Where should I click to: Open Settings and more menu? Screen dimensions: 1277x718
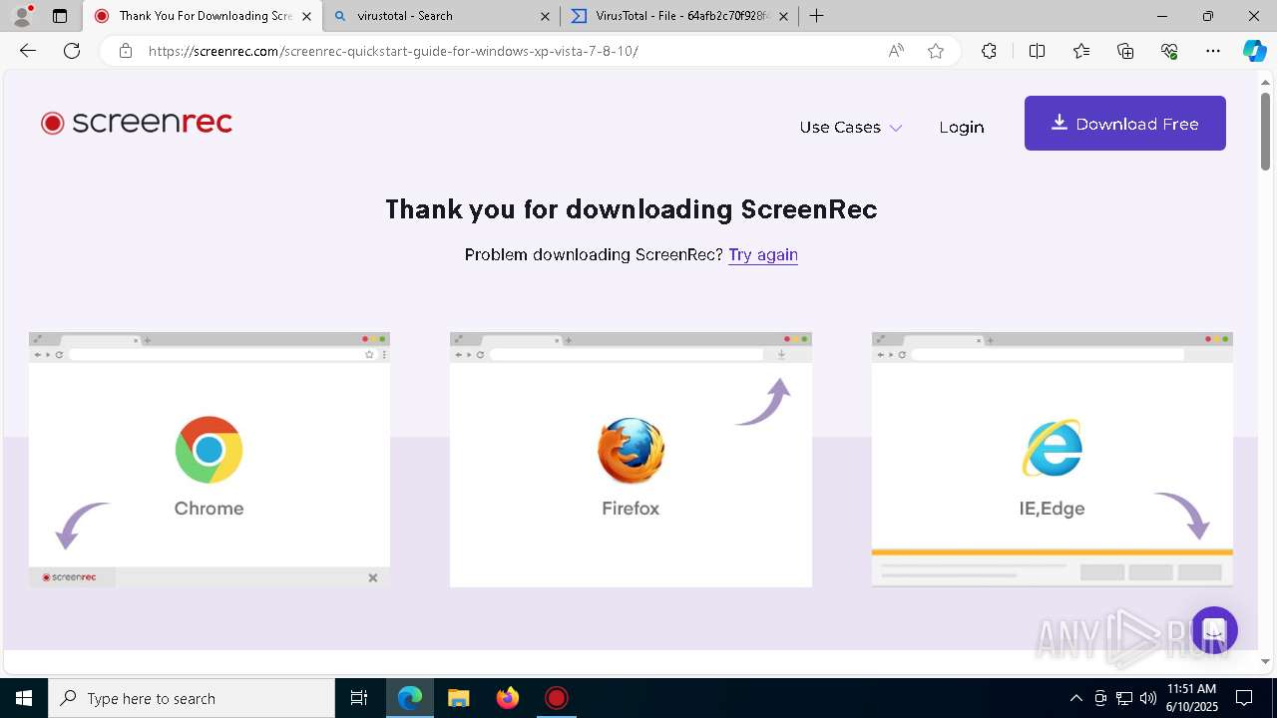[x=1213, y=51]
